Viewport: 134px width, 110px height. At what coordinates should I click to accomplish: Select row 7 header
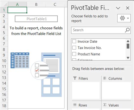point(4,44)
